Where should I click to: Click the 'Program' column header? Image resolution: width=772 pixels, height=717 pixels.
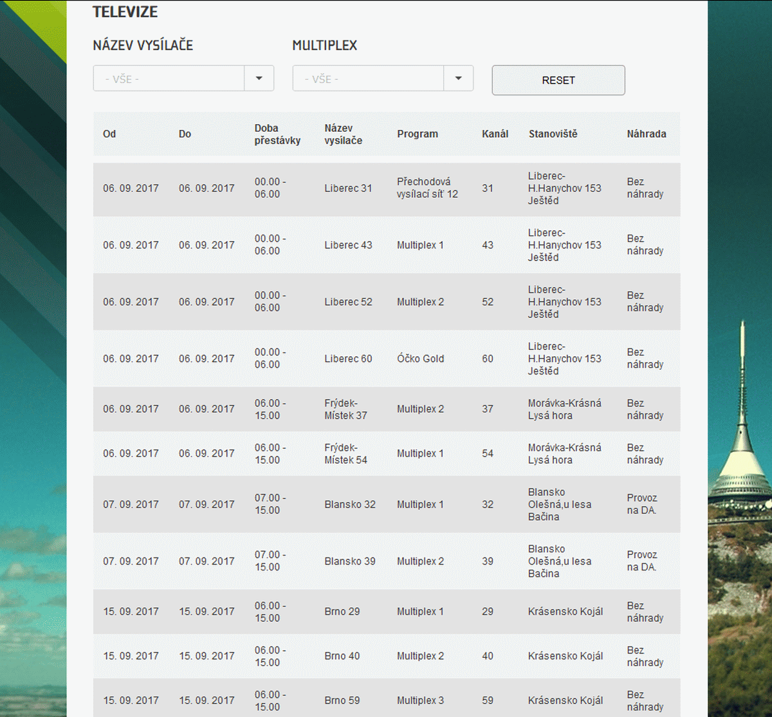click(x=418, y=134)
